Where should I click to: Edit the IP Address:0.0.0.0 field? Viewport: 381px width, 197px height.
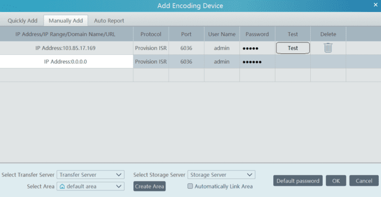66,61
